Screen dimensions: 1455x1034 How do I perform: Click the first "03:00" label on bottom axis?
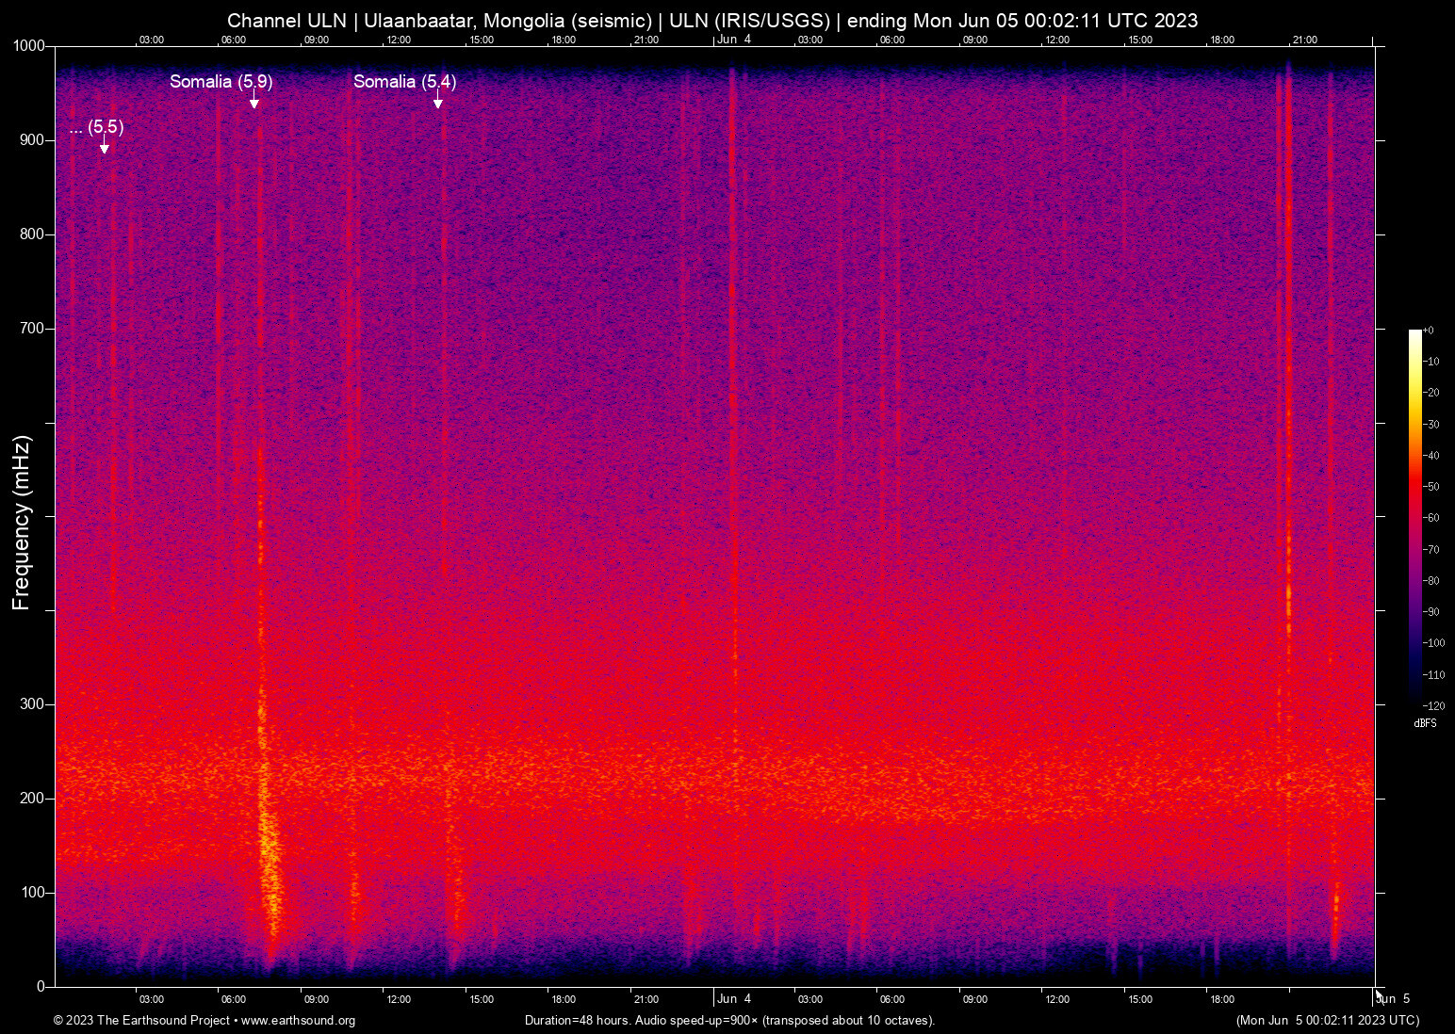151,999
